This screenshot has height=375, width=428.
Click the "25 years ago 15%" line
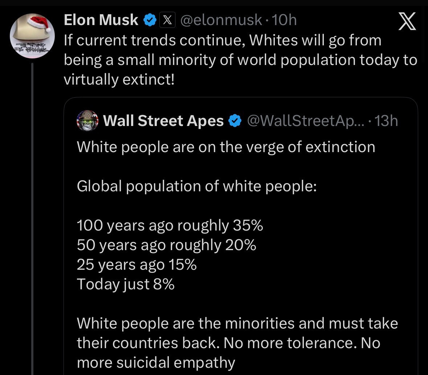136,265
